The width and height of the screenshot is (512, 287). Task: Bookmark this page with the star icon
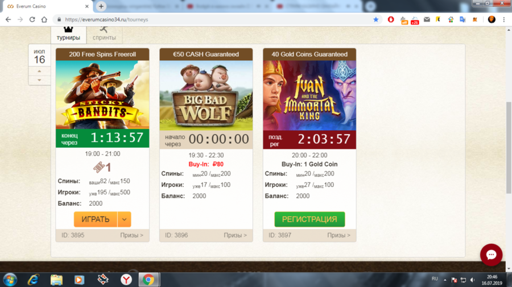(x=376, y=19)
